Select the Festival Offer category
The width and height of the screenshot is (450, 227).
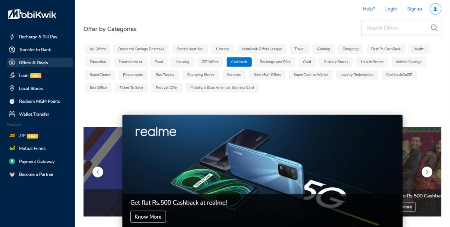(167, 88)
